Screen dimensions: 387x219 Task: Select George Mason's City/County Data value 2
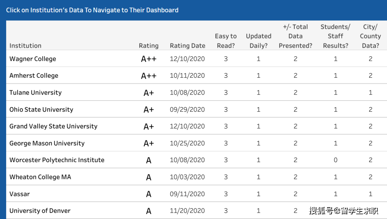(x=371, y=143)
